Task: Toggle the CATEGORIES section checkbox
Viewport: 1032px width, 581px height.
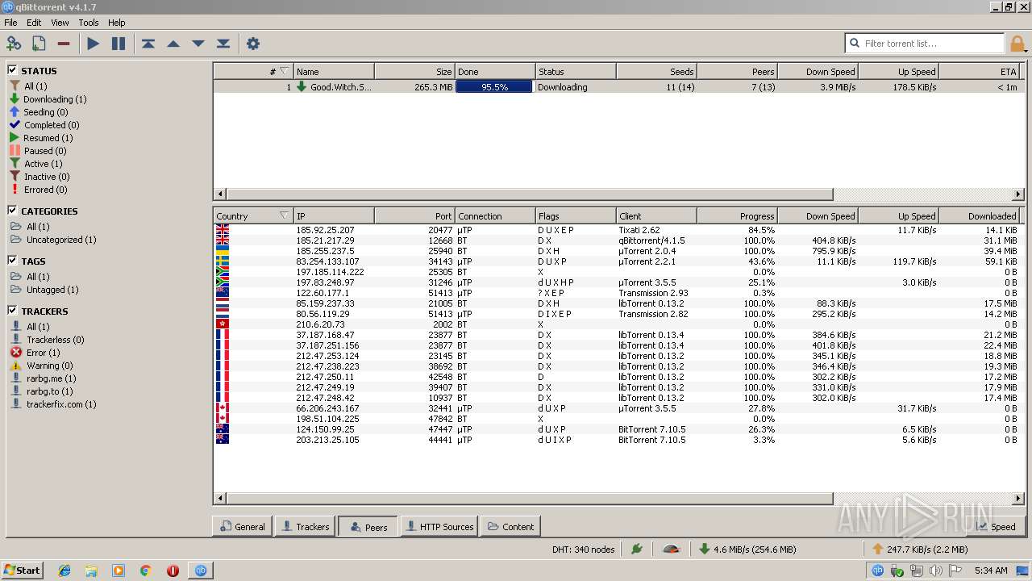Action: (x=13, y=211)
